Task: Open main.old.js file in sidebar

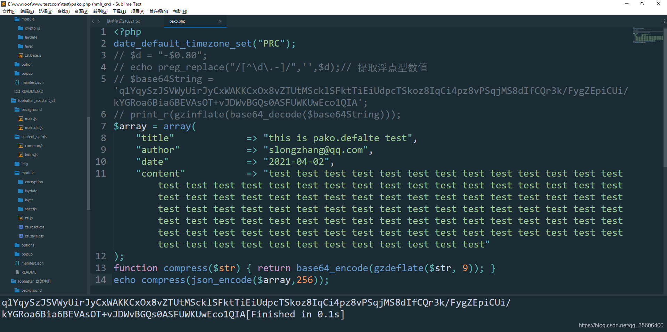Action: [x=34, y=128]
